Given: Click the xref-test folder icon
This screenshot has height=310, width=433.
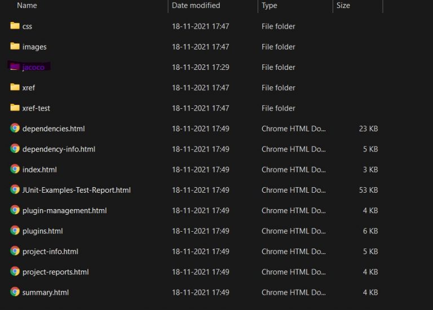Looking at the screenshot, I should pos(15,108).
